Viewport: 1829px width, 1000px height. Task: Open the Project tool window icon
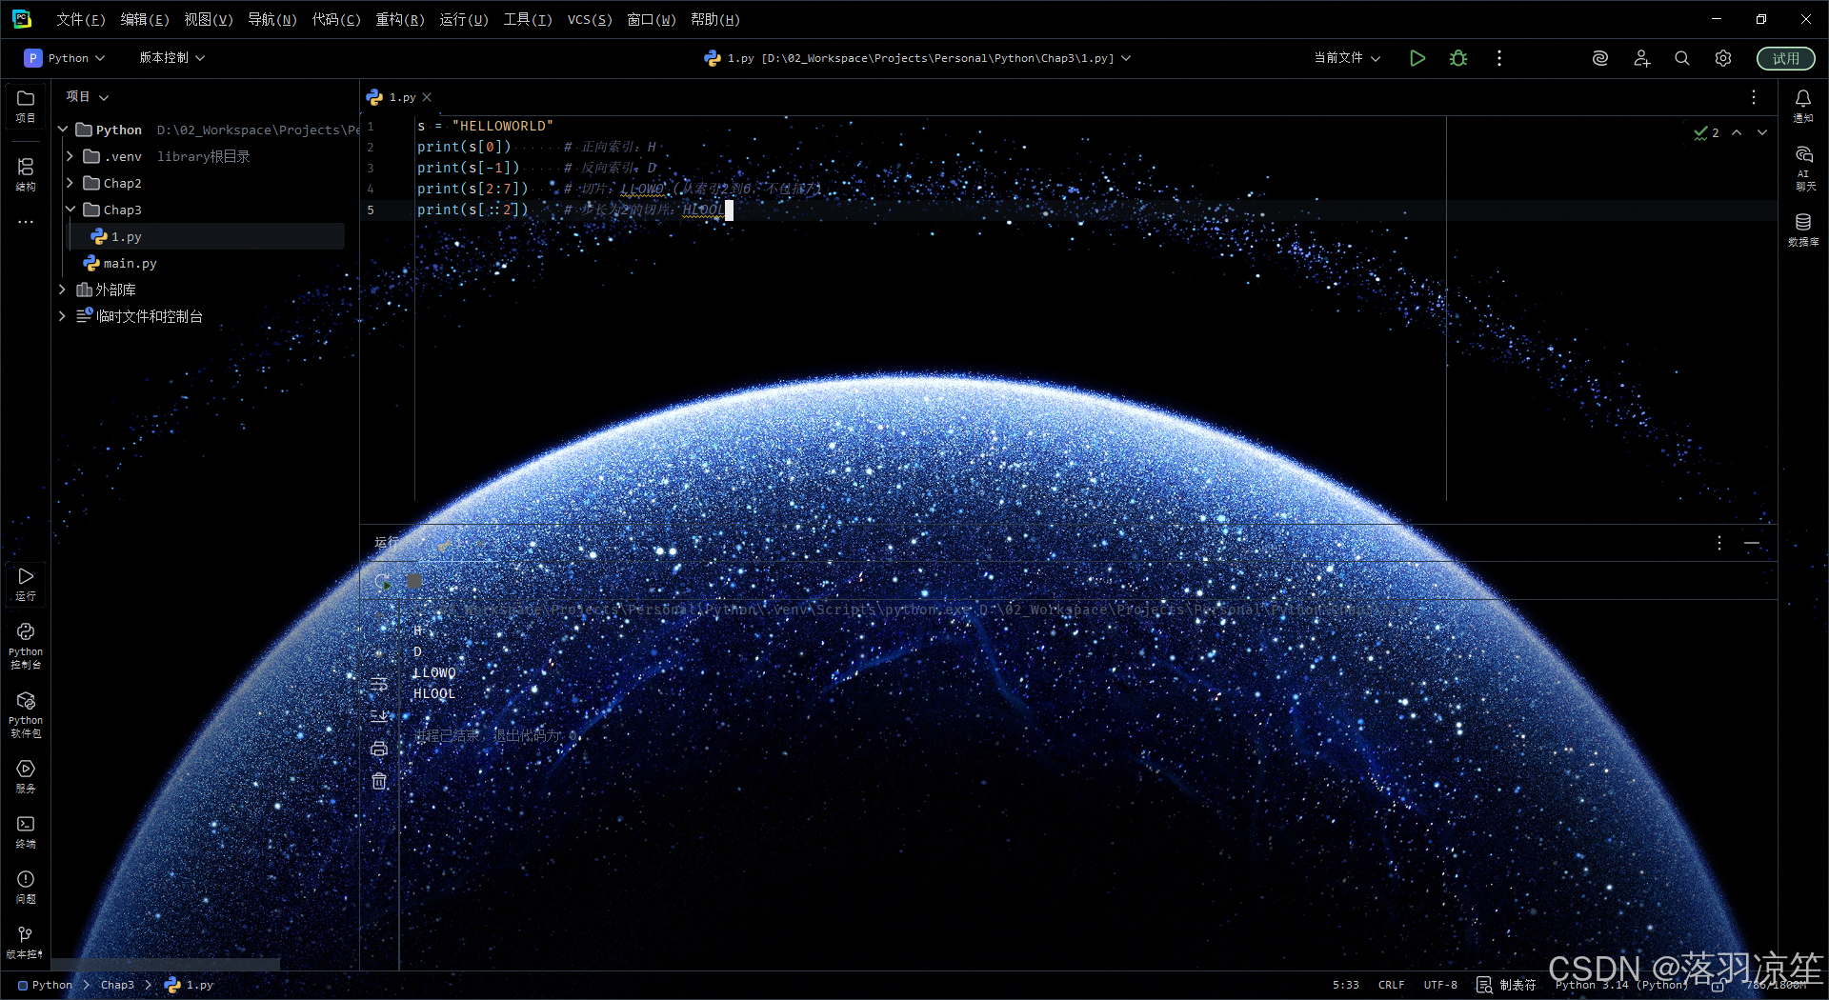pyautogui.click(x=26, y=106)
